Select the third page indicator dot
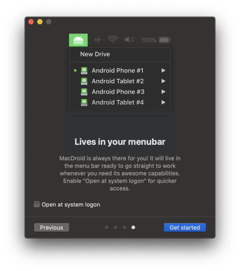 (124, 227)
